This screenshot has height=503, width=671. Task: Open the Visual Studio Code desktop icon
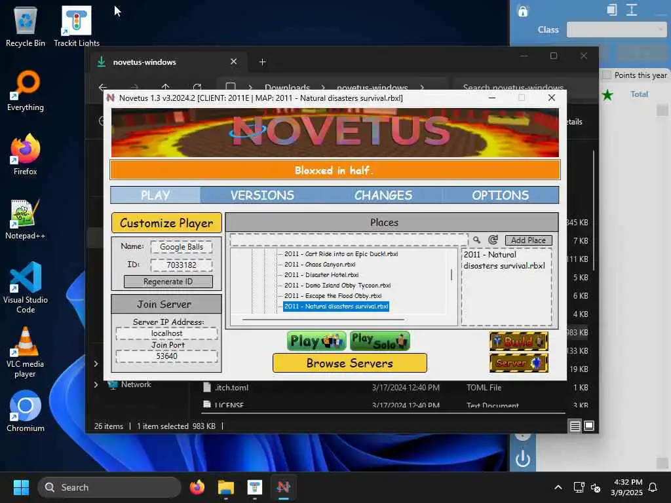pos(26,288)
